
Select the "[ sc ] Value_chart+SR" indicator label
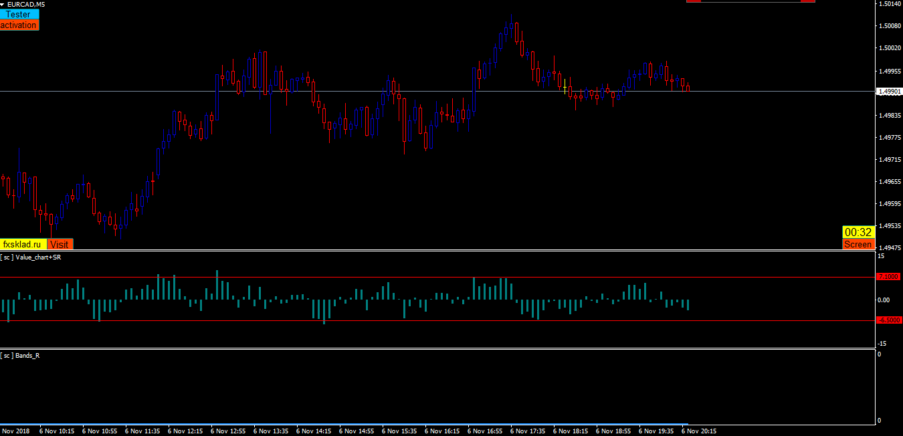[31, 257]
